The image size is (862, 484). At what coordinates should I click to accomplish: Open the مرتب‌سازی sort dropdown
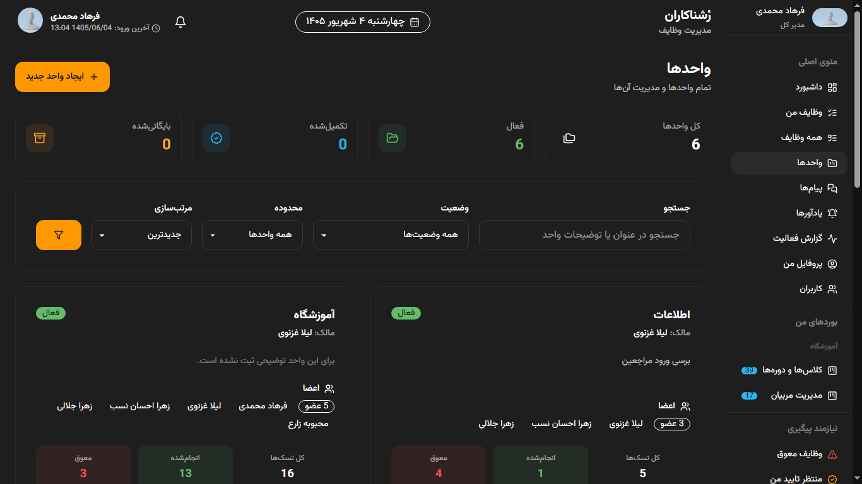pyautogui.click(x=142, y=235)
